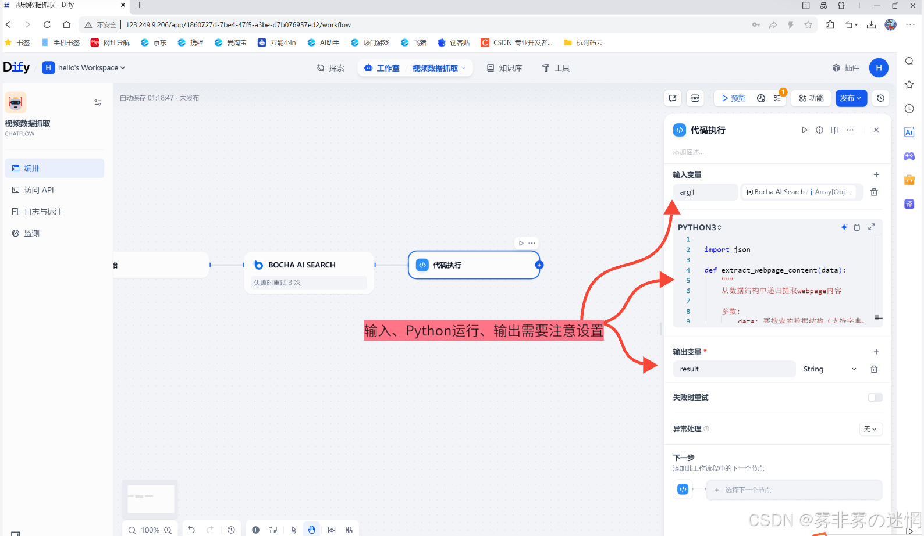Screen dimensions: 924x536
Task: Click the 预览 preview button
Action: [734, 98]
